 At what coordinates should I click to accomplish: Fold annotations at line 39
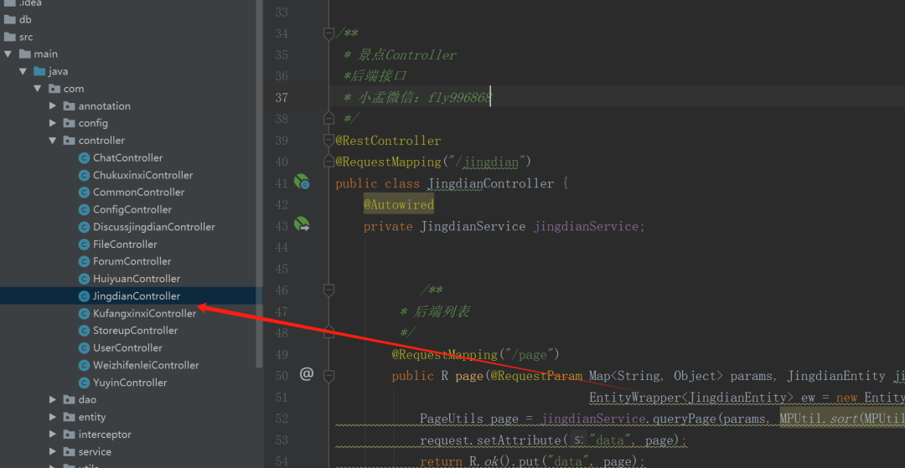[x=329, y=140]
